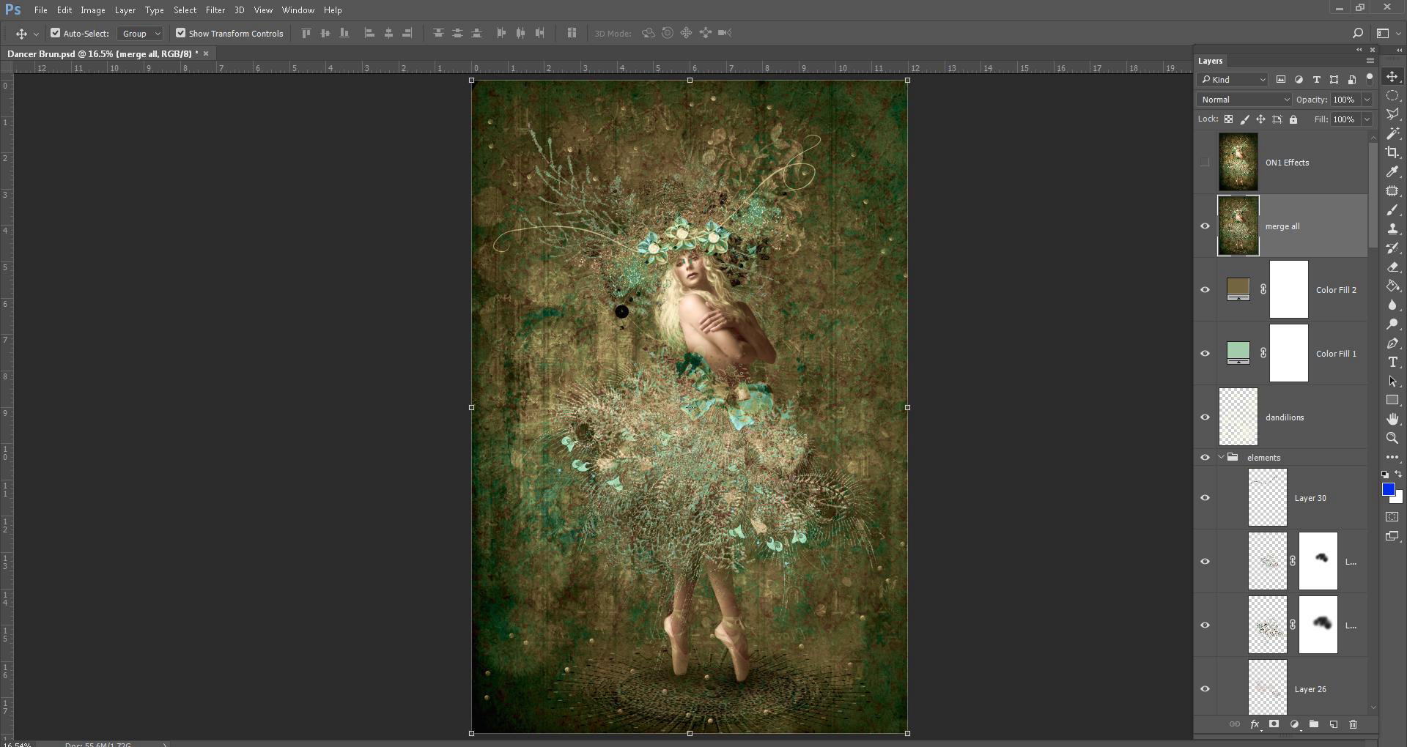Select the Crop tool
Screen dimensions: 1407x747
pyautogui.click(x=1392, y=152)
